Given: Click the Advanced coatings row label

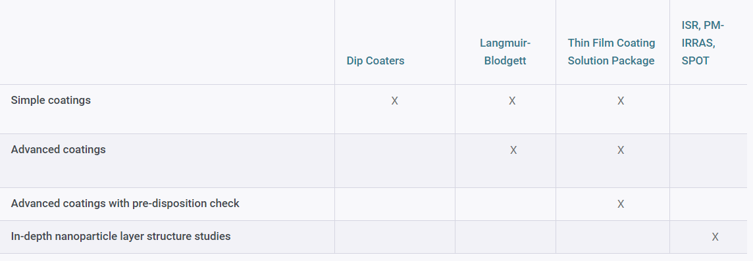Looking at the screenshot, I should click(x=58, y=149).
